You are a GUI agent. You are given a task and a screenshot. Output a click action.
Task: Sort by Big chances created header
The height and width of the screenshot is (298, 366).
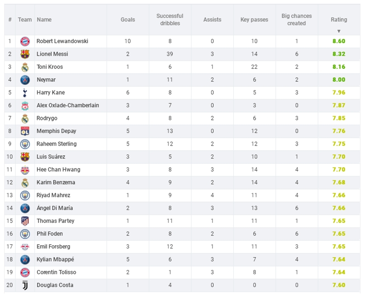(297, 20)
